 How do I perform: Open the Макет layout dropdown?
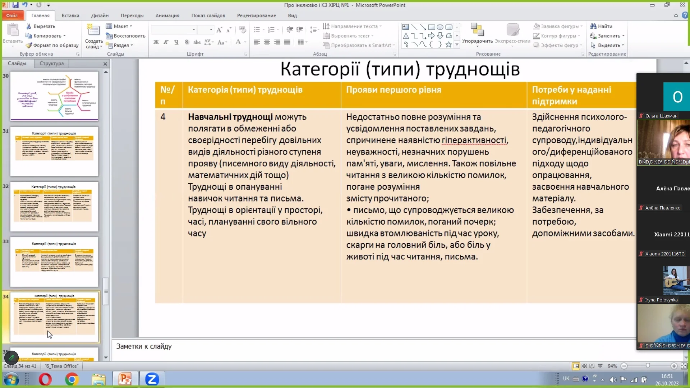[120, 26]
